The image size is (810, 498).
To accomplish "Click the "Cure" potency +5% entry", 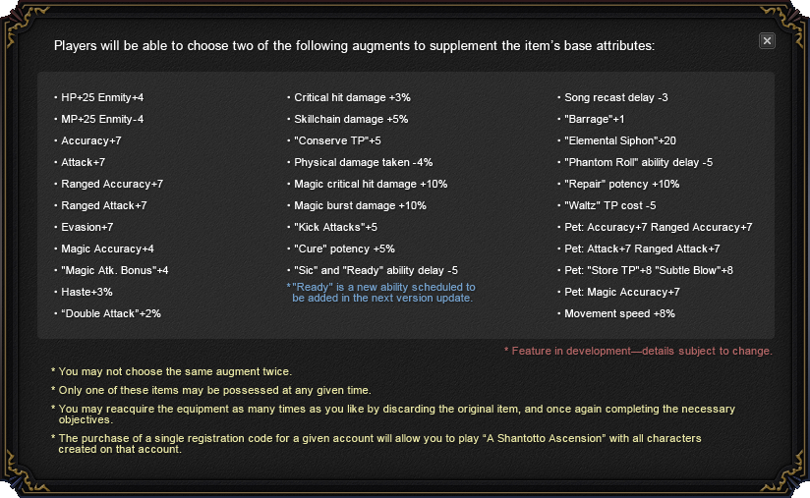I will (344, 249).
